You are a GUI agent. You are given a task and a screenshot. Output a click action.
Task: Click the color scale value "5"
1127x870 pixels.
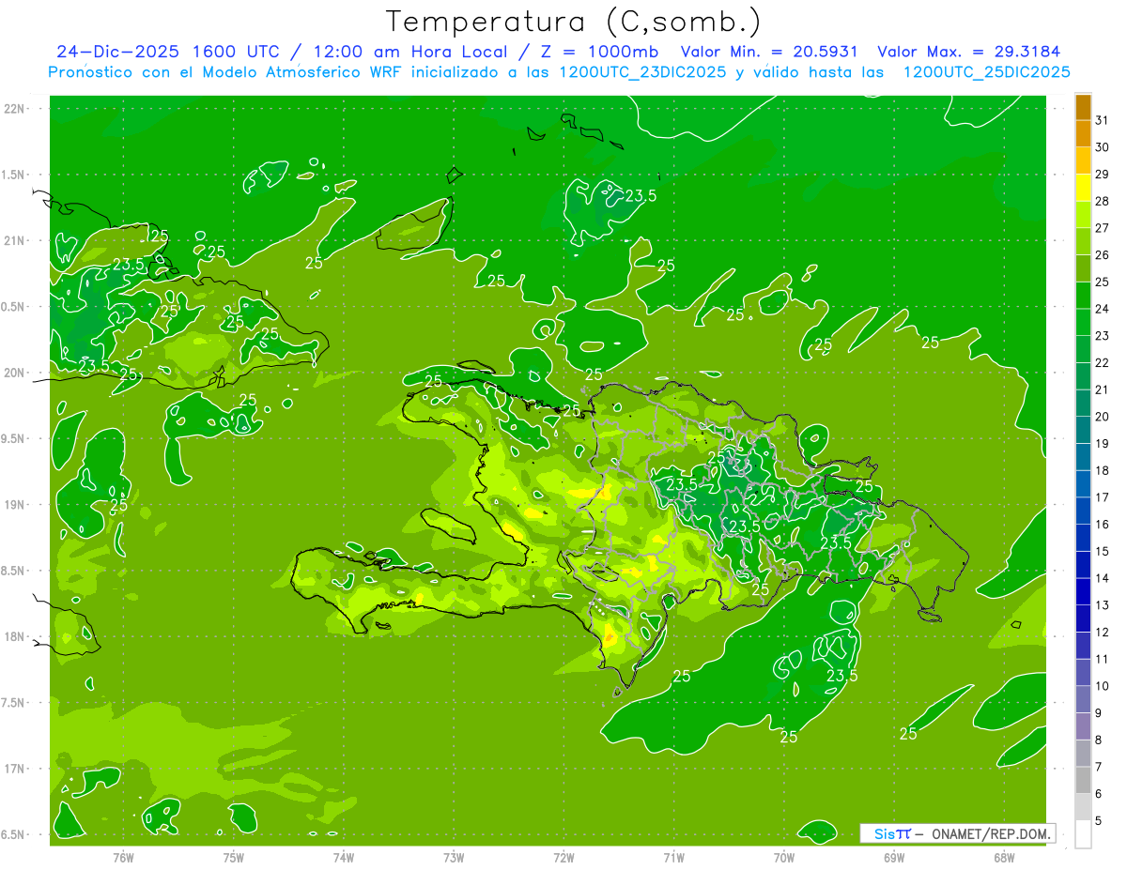coord(1099,821)
